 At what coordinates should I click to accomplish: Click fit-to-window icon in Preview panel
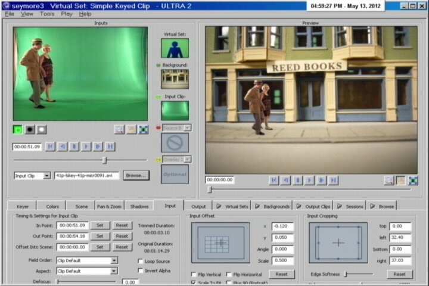(413, 181)
